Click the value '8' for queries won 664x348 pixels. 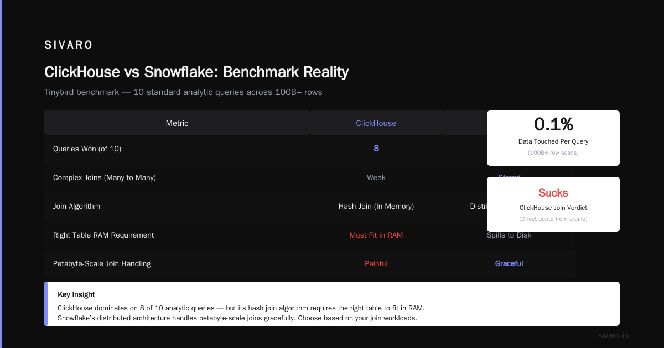[376, 149]
